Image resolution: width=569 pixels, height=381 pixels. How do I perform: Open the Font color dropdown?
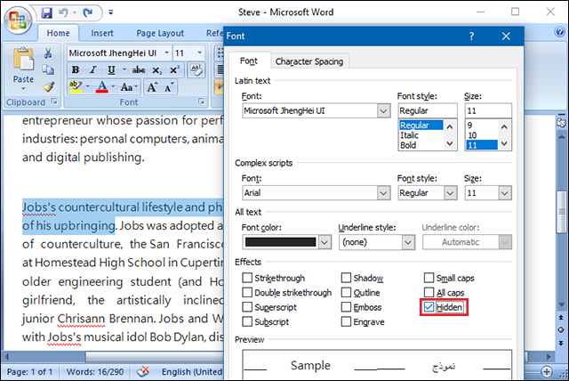point(325,242)
